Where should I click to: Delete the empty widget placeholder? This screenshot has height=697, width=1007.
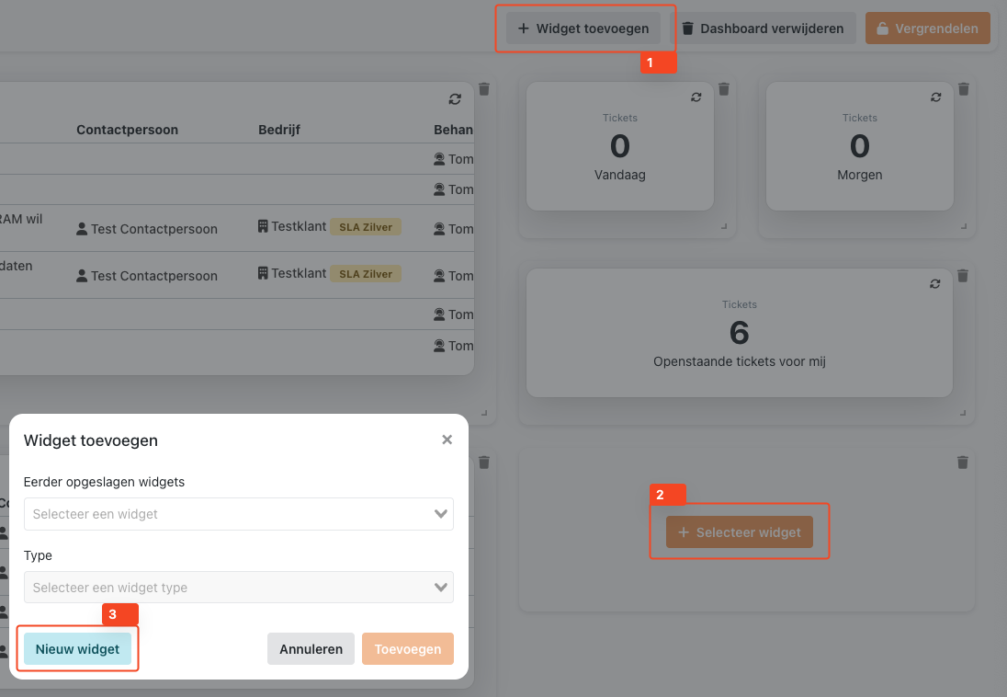point(963,462)
